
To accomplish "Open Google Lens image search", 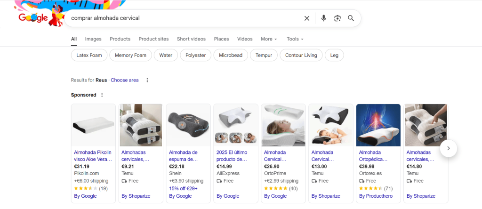I will coord(337,18).
